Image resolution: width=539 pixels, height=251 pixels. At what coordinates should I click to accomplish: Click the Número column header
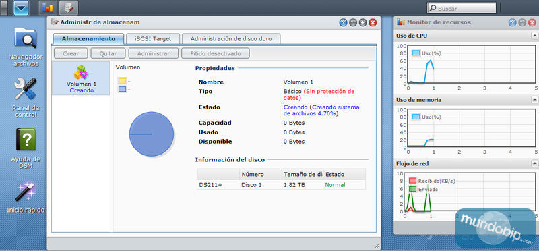(x=260, y=174)
